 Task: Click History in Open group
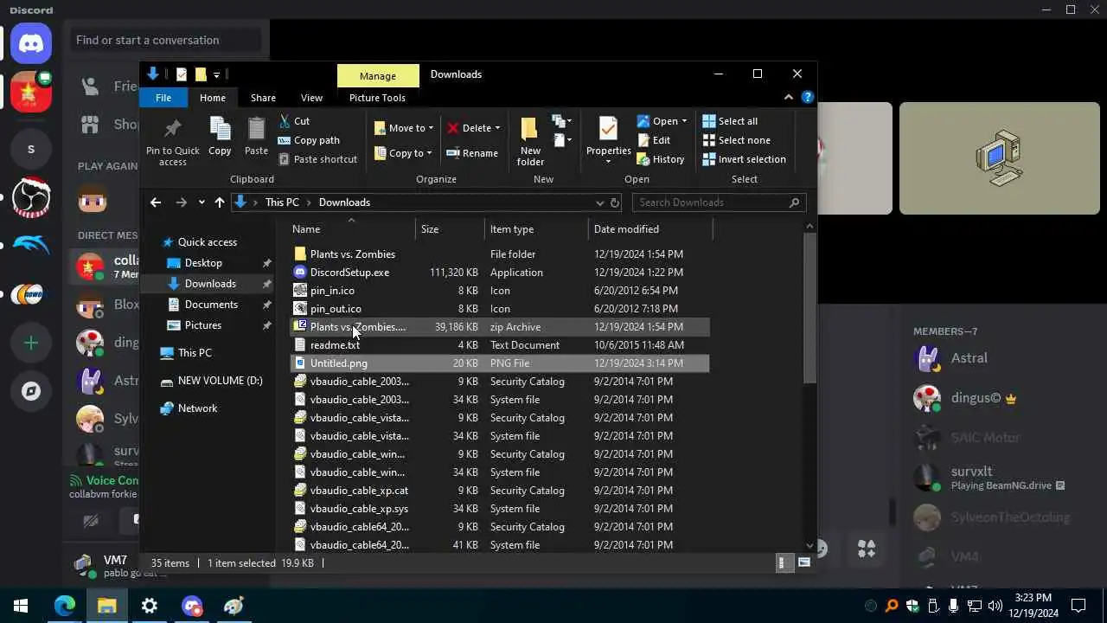coord(661,159)
